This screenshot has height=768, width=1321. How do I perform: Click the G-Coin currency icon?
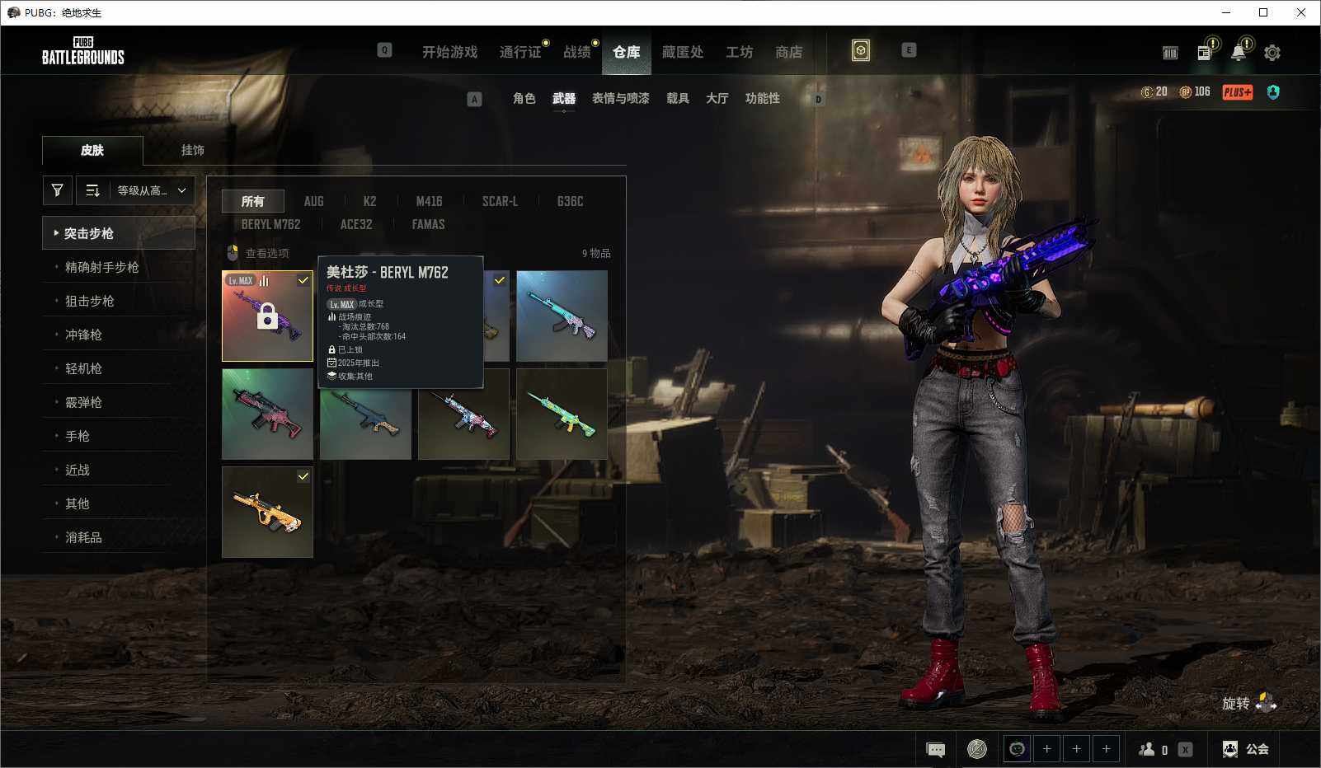click(1147, 92)
